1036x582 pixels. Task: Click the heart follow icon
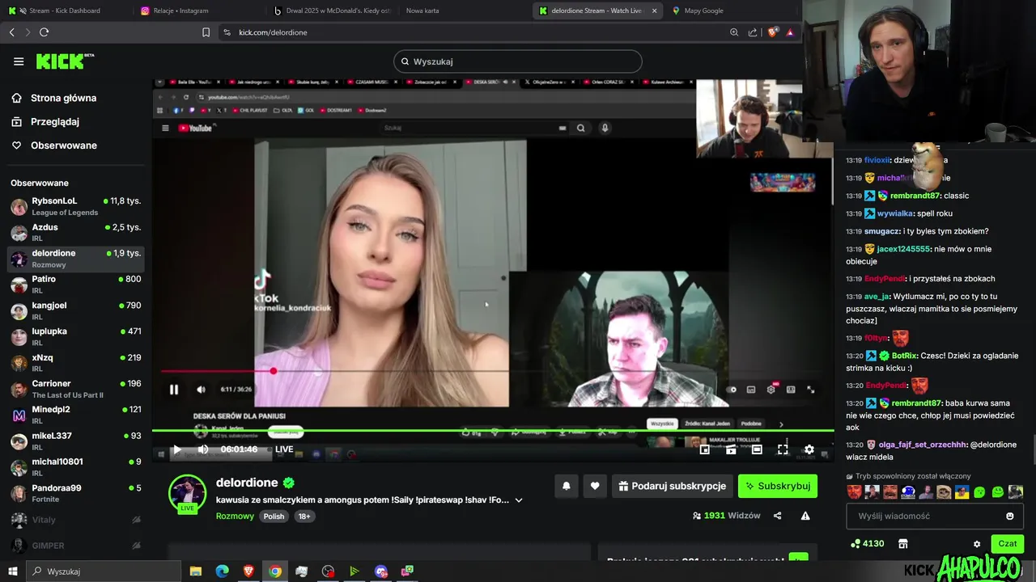(x=595, y=486)
